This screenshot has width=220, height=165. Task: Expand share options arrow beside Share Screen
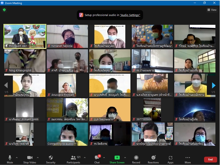coord(125,158)
